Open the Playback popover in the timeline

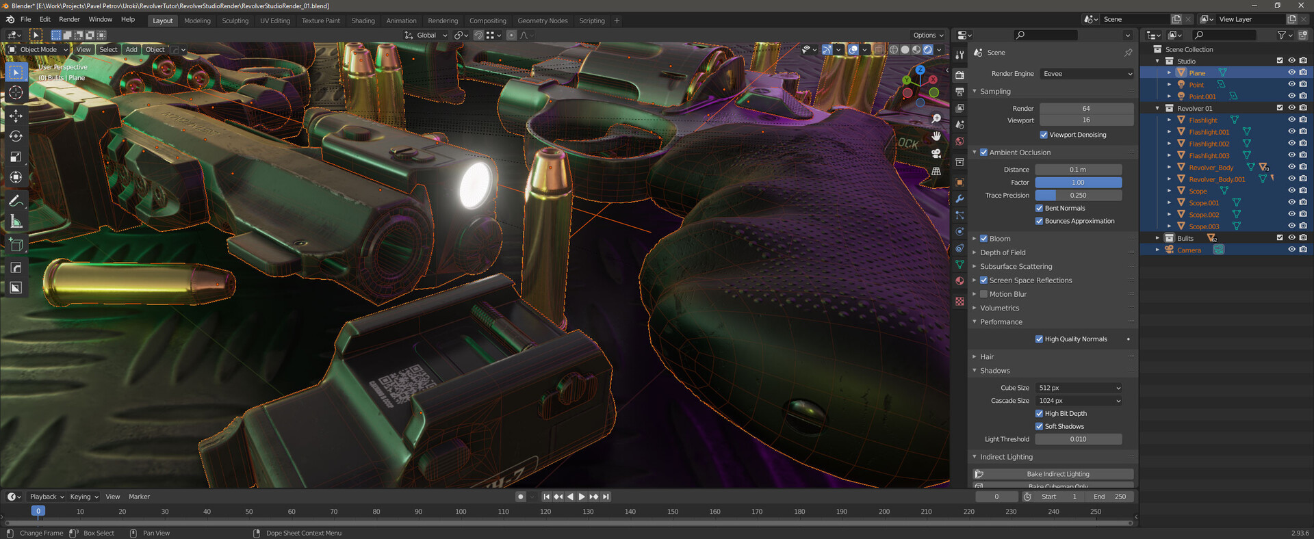(x=47, y=497)
